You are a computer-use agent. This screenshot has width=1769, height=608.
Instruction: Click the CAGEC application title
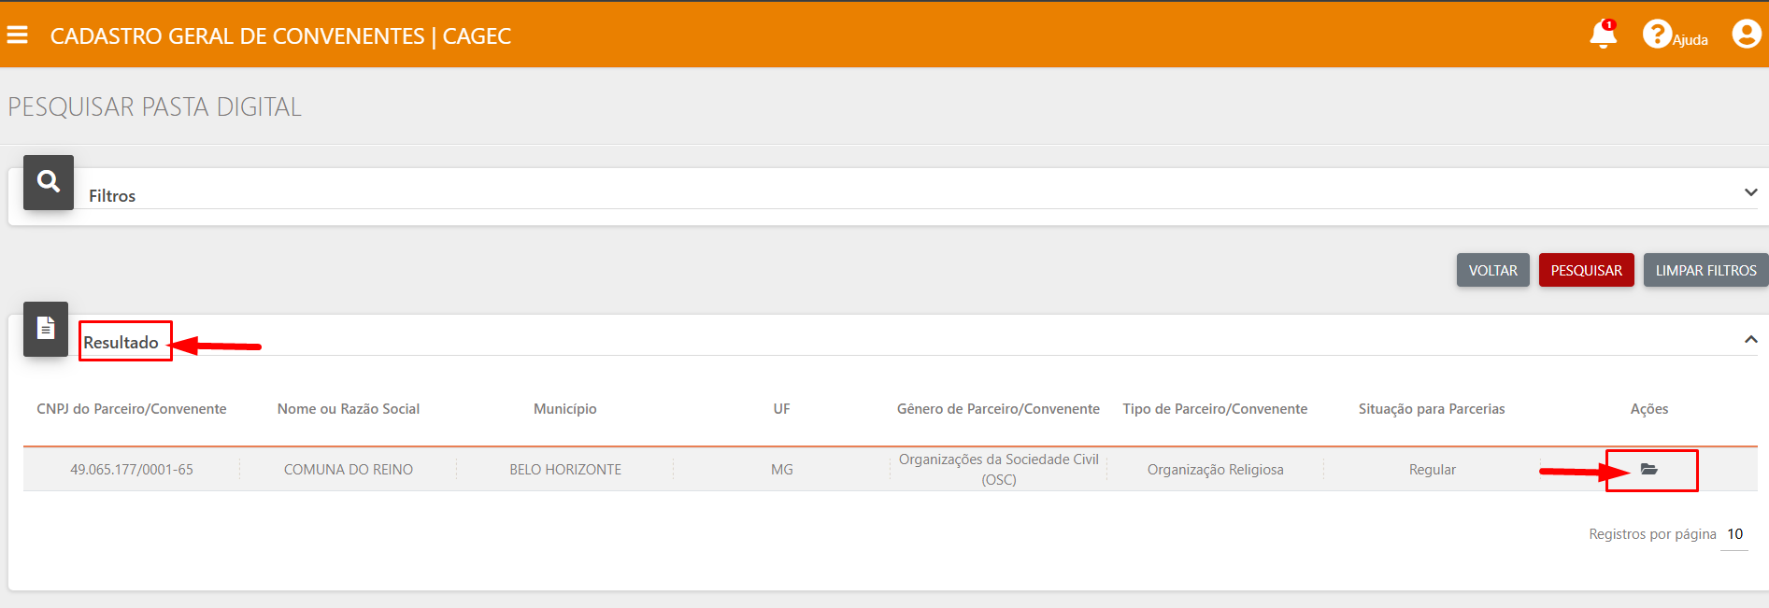(x=280, y=36)
